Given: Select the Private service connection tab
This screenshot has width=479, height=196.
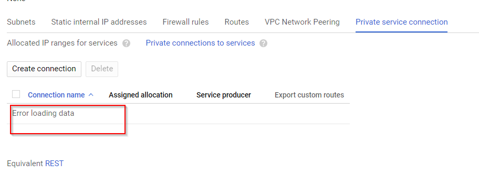Looking at the screenshot, I should [x=402, y=22].
